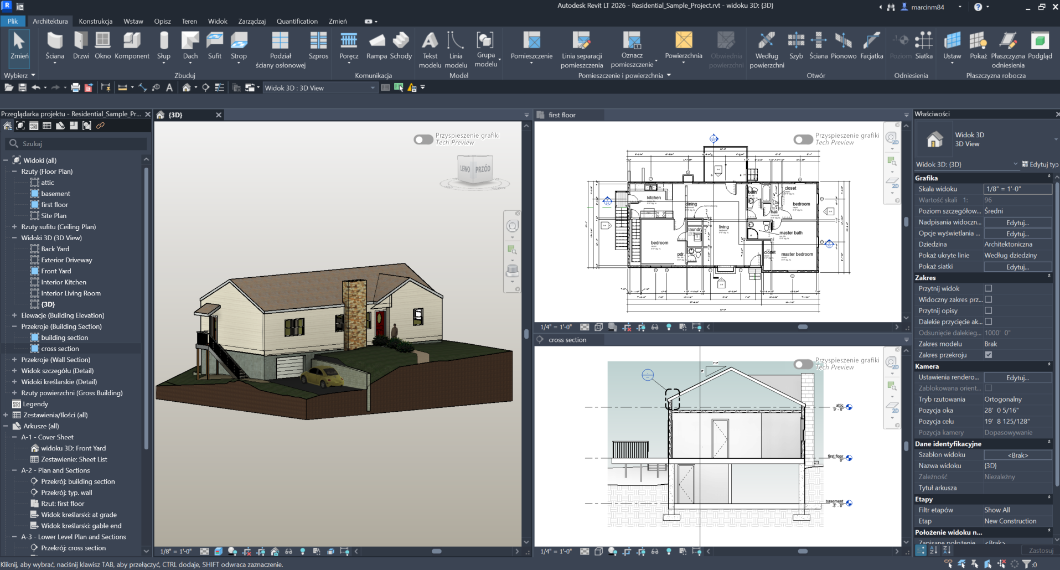Viewport: 1060px width, 570px height.
Task: Switch to the Wstaw ribbon tab
Action: tap(133, 21)
